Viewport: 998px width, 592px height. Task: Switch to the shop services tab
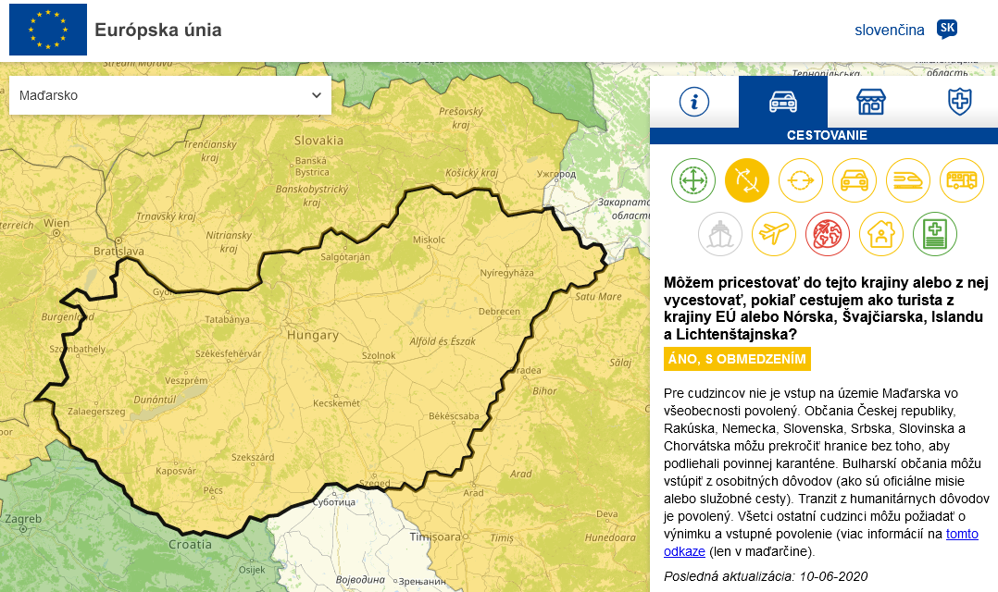click(871, 102)
